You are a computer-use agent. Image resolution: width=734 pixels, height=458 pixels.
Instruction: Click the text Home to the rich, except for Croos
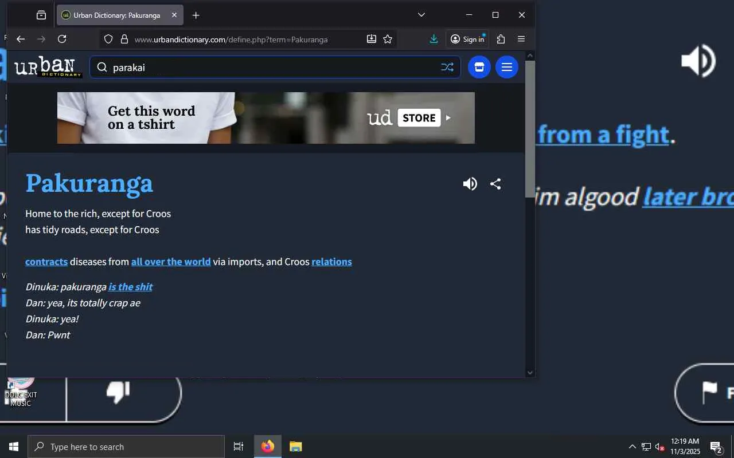click(x=98, y=214)
